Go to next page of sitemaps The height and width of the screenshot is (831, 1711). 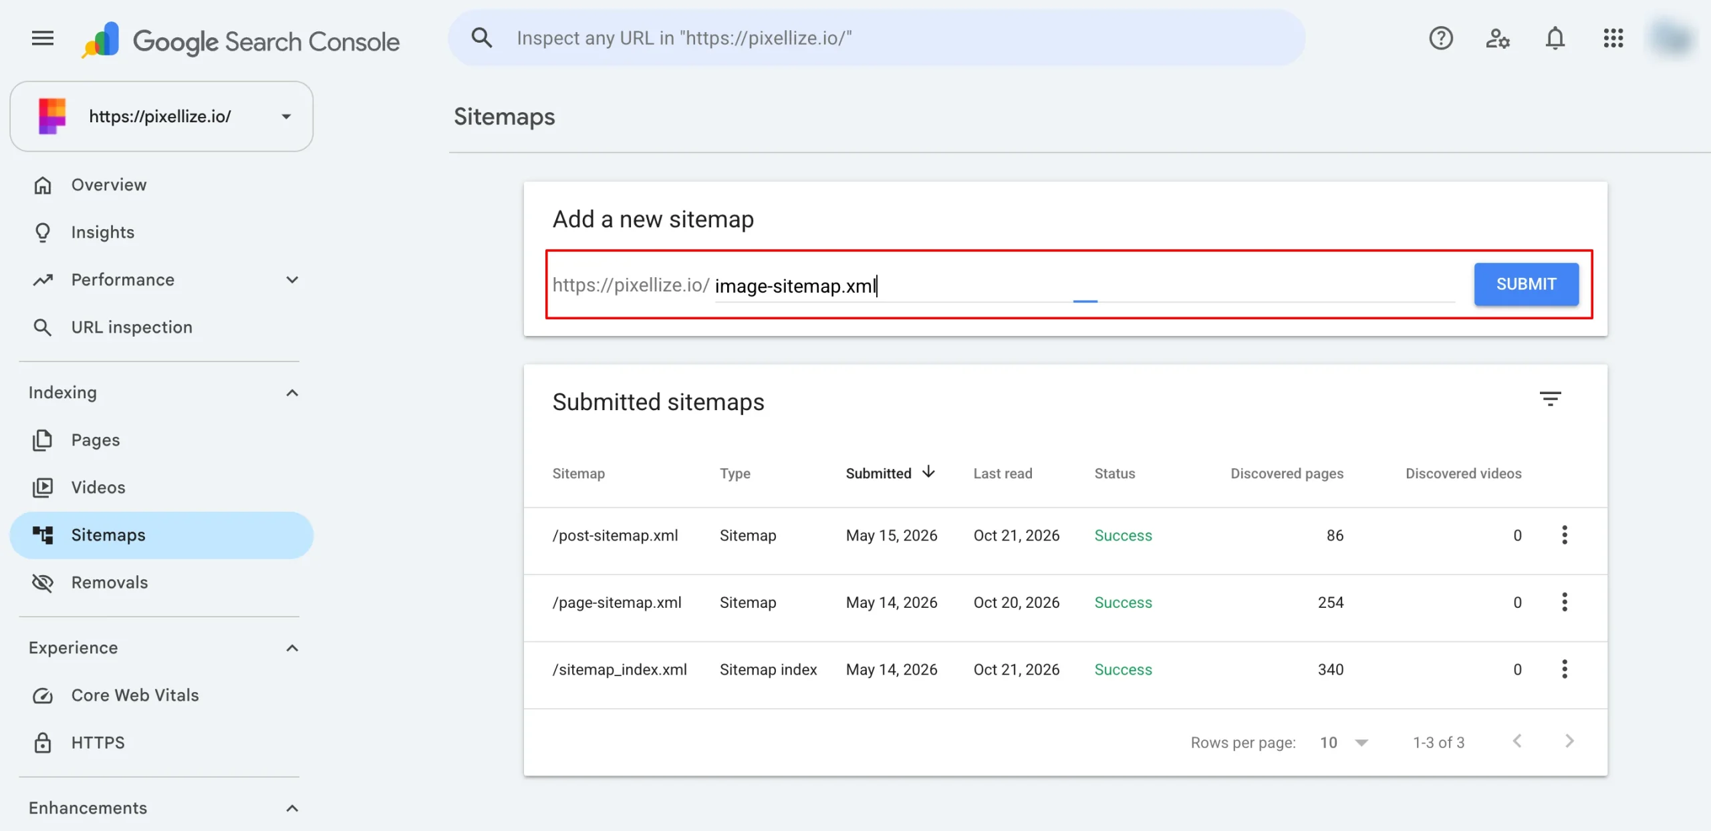click(1569, 741)
